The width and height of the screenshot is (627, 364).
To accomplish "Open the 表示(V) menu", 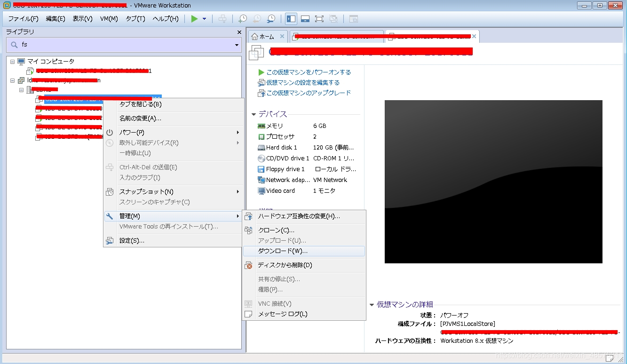I will (82, 19).
